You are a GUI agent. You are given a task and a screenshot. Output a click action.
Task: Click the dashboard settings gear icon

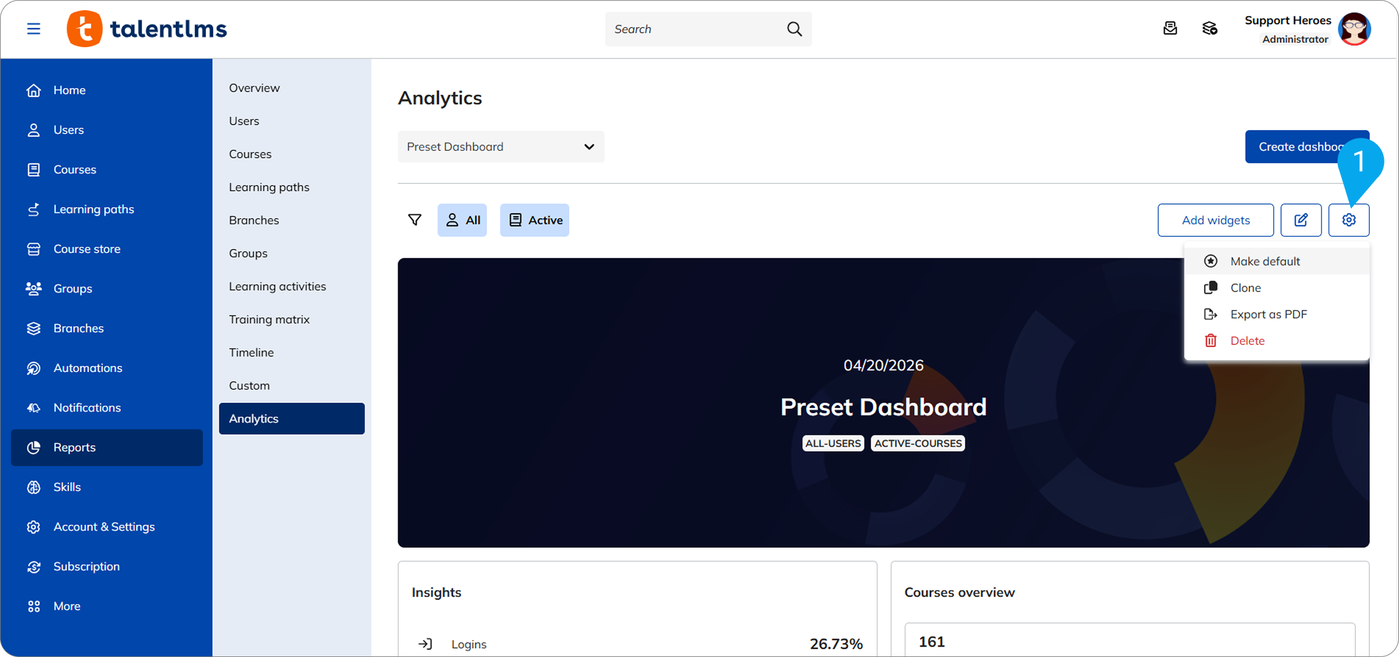coord(1349,220)
